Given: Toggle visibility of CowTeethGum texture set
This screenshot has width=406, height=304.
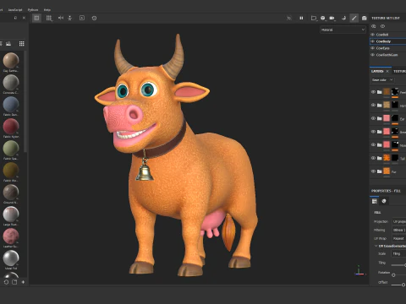Looking at the screenshot, I should (372, 55).
